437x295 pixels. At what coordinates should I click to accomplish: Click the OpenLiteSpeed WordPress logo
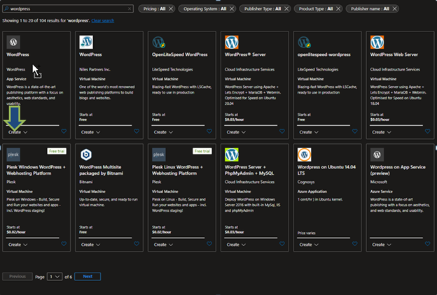coord(159,42)
